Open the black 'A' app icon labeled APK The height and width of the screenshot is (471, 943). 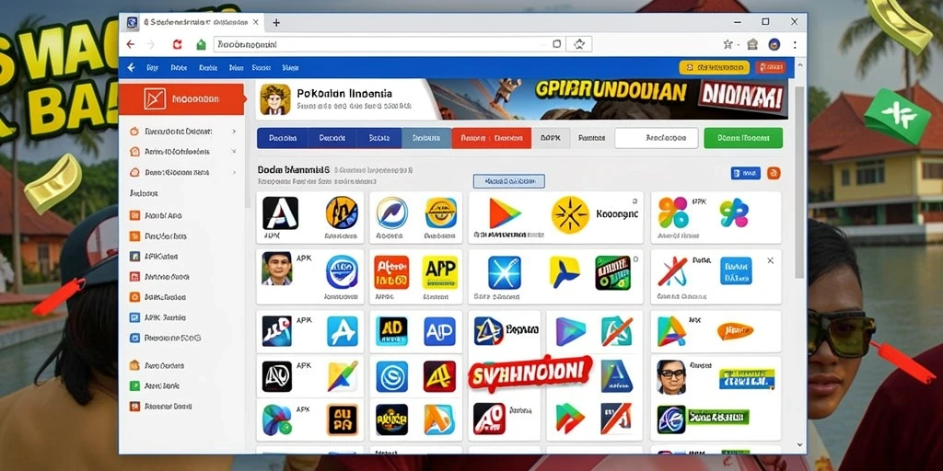pos(280,213)
